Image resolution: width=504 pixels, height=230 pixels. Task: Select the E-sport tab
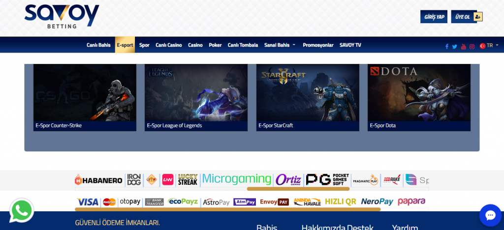(x=125, y=45)
